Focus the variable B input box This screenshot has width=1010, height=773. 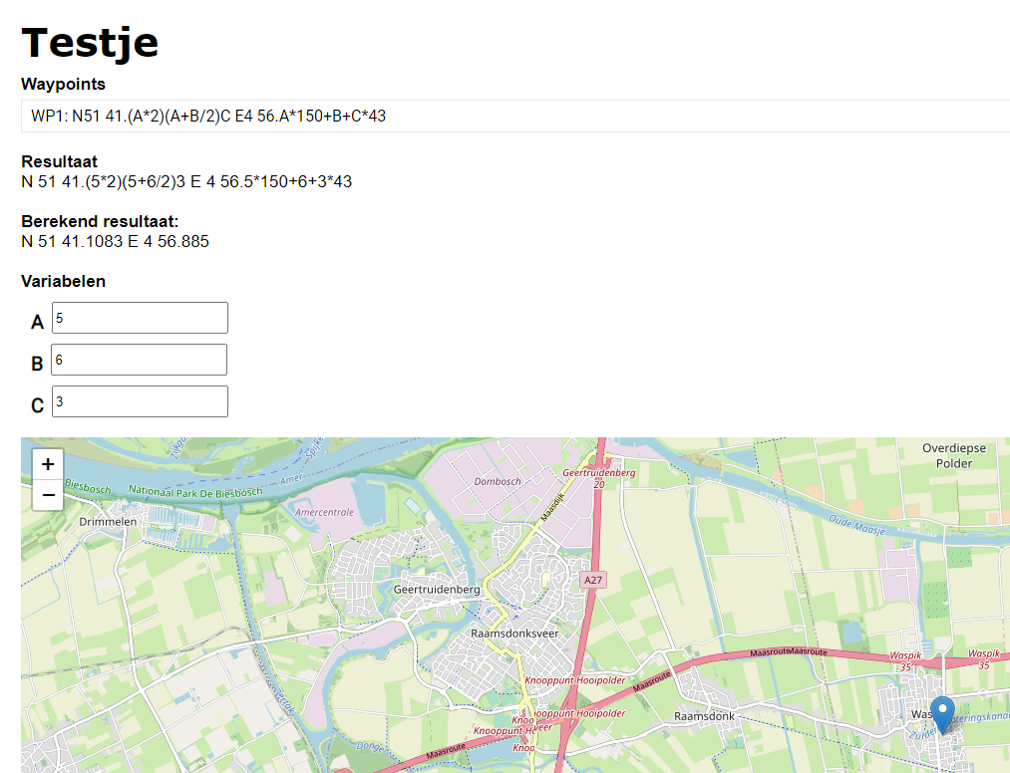[x=140, y=361]
